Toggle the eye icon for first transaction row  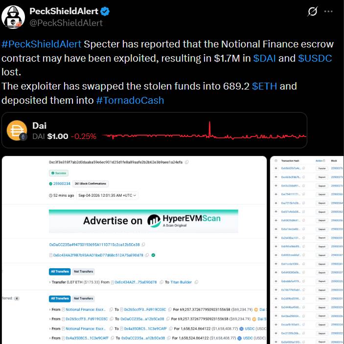276,168
